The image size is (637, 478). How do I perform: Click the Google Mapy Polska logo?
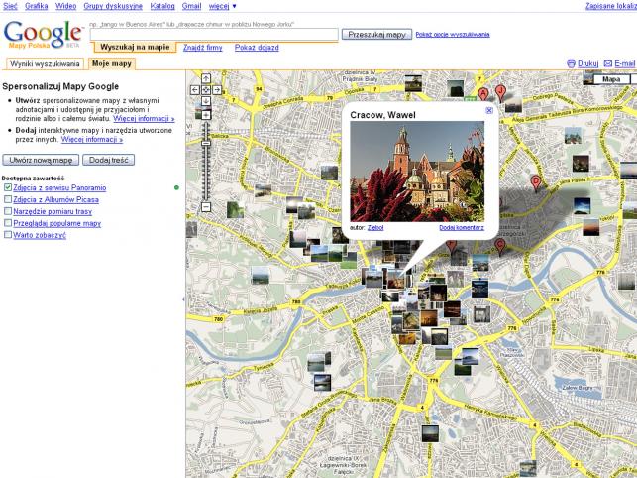[43, 34]
